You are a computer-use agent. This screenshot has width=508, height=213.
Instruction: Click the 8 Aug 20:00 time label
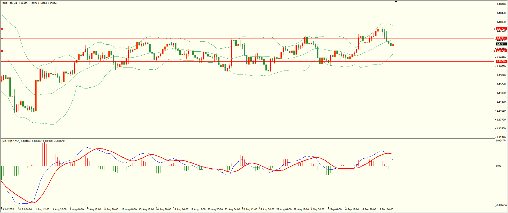(111, 210)
